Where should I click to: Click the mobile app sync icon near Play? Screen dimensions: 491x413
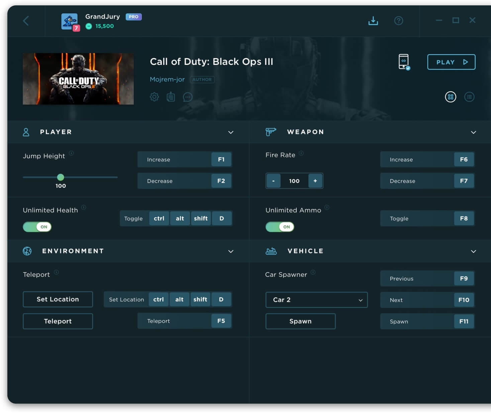404,62
